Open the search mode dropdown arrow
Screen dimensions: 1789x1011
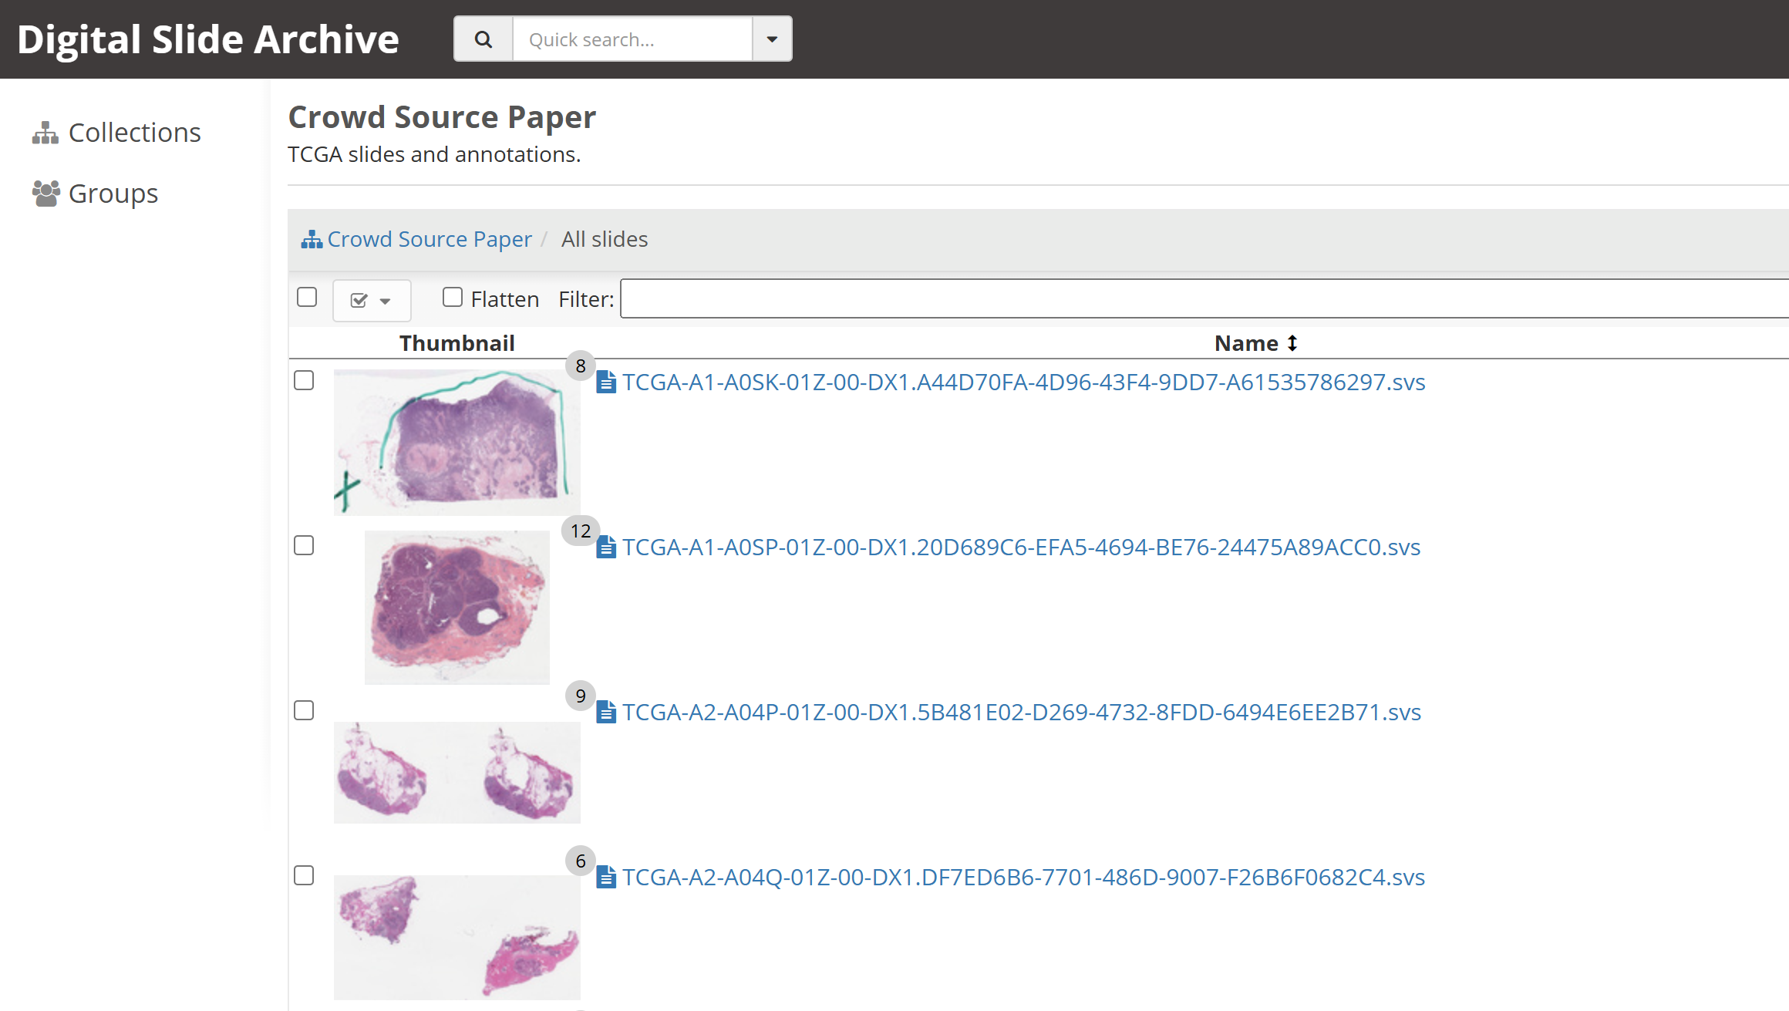pos(772,39)
